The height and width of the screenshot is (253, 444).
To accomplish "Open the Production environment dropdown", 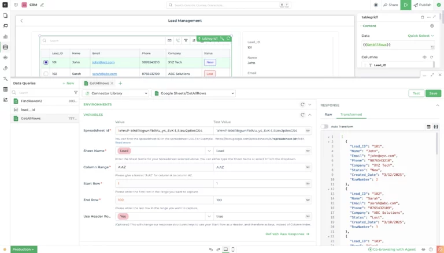I will (x=23, y=249).
